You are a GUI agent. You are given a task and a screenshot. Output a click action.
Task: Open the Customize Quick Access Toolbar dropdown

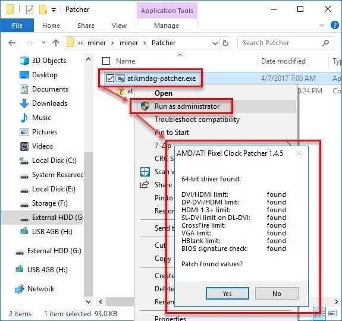(54, 10)
